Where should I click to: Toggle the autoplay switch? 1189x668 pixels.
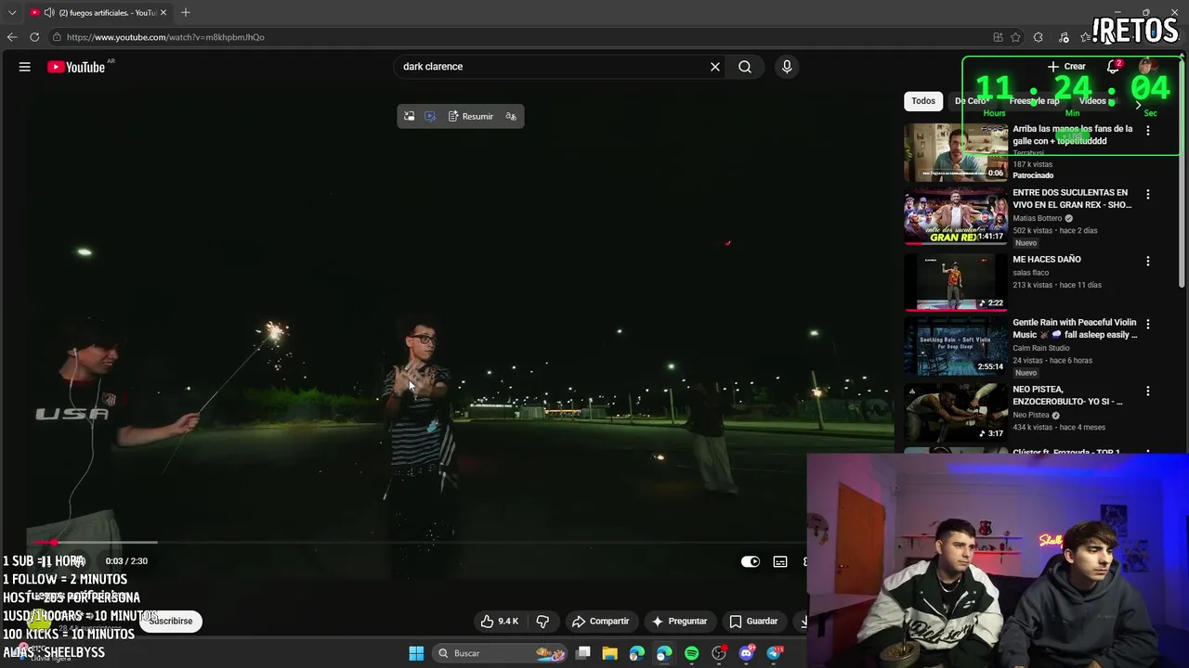click(751, 561)
